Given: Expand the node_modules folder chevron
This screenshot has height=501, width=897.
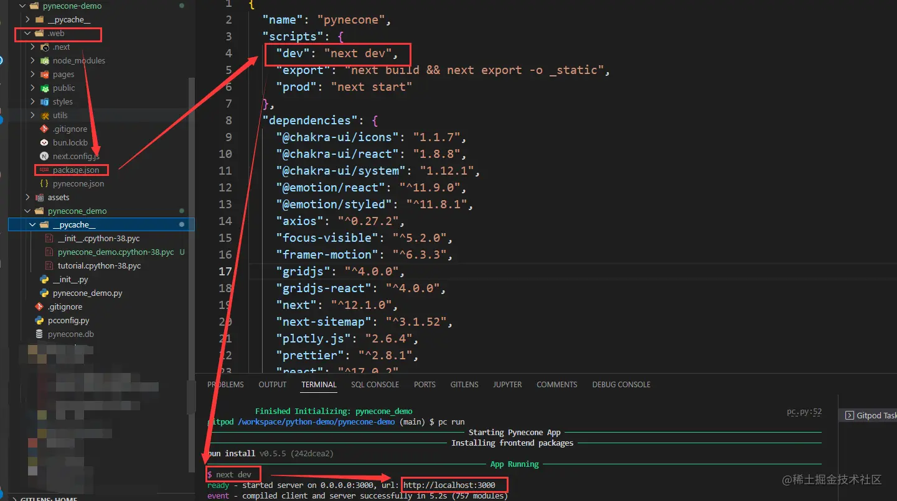Looking at the screenshot, I should coord(32,61).
